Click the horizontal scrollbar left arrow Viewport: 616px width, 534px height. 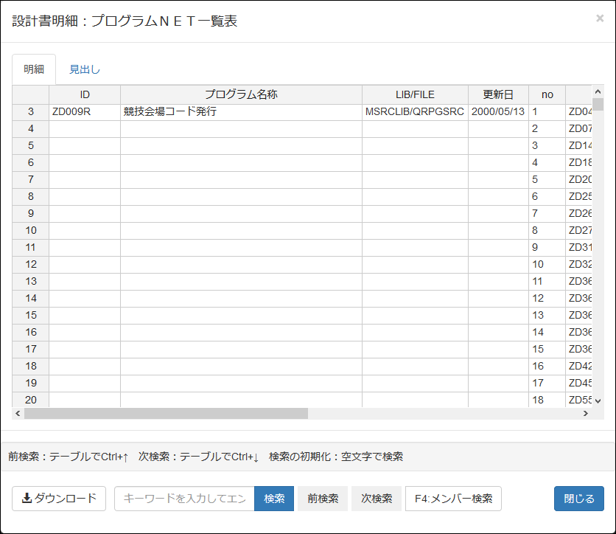pos(18,413)
